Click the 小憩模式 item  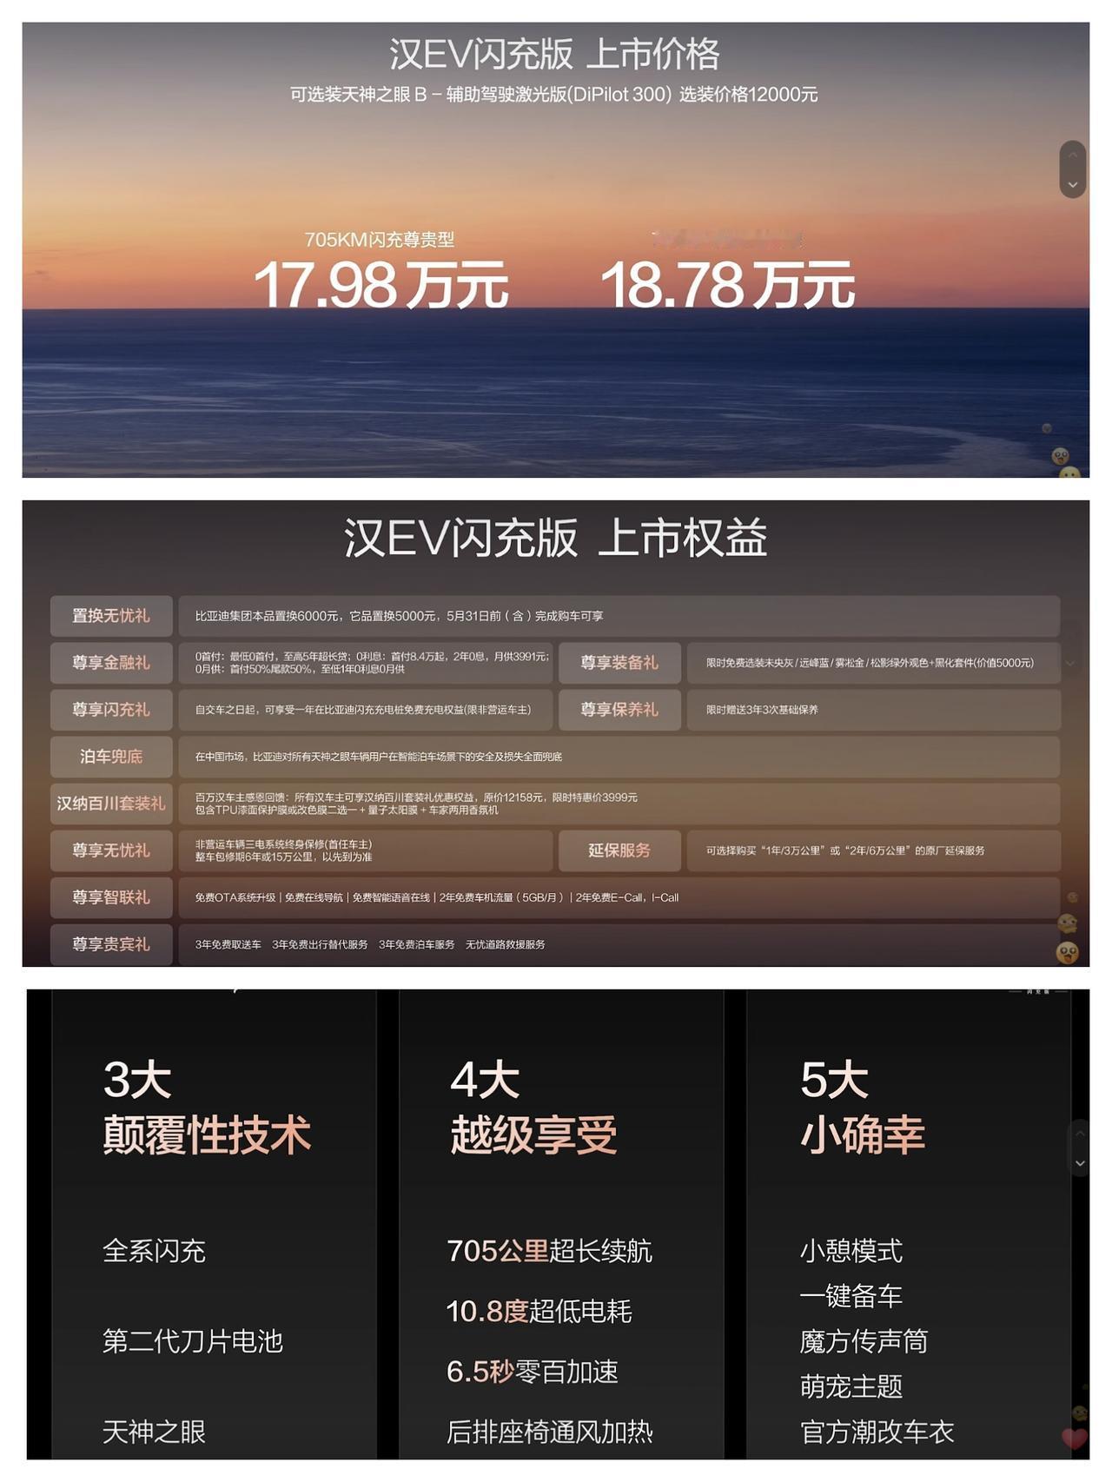click(x=851, y=1251)
